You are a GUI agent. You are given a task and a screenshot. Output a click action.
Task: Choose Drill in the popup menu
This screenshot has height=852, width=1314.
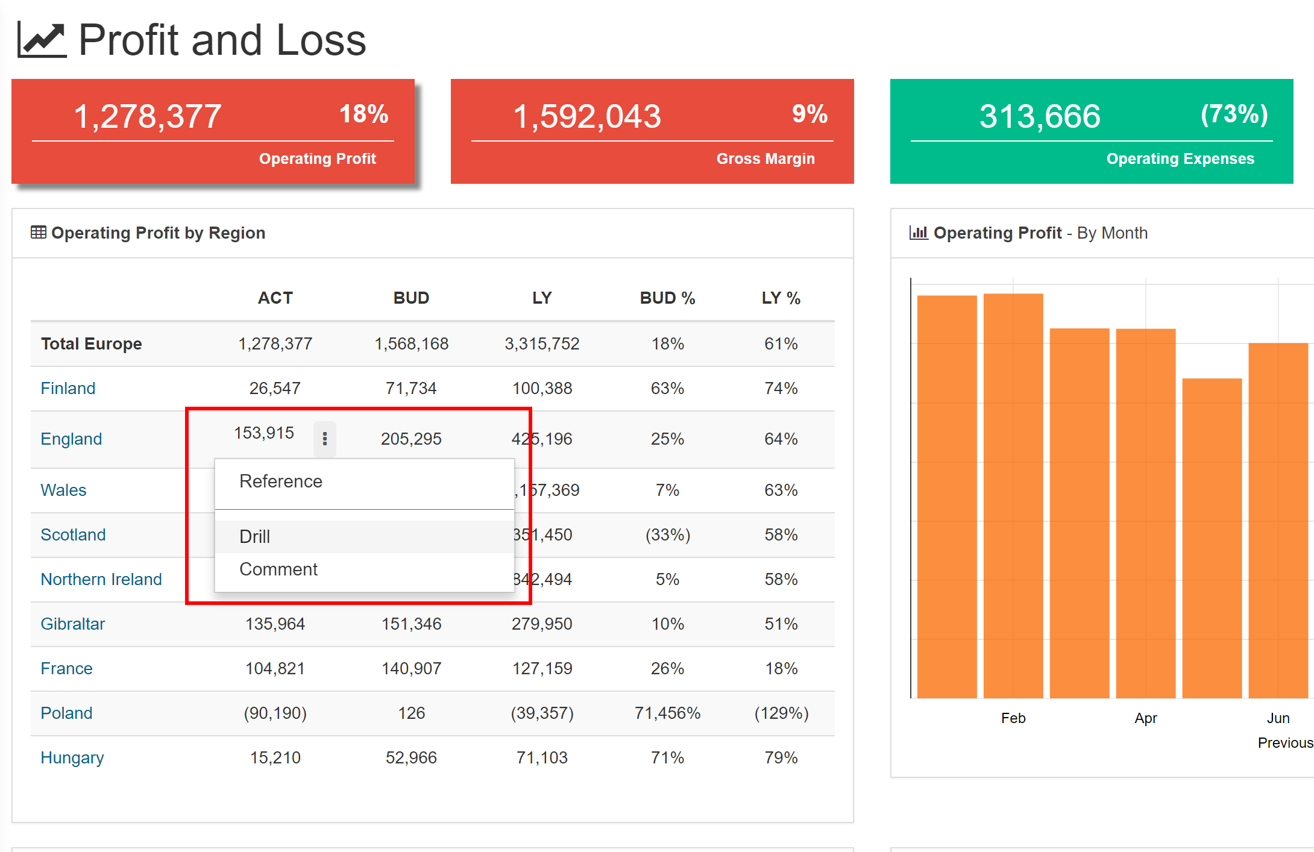(255, 536)
